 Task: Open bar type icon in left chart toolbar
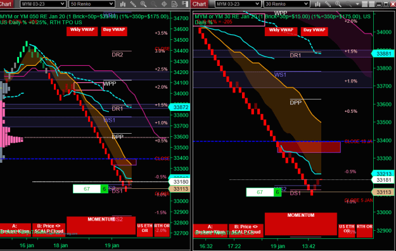pyautogui.click(x=123, y=4)
